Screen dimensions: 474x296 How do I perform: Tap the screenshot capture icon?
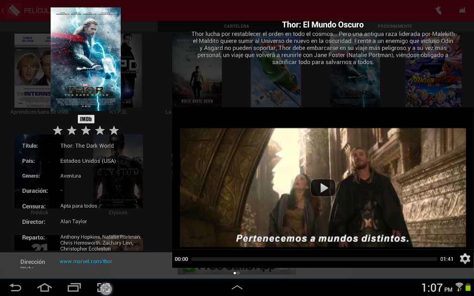pyautogui.click(x=104, y=288)
